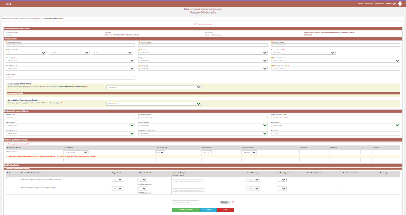Open the Gender dropdown
Screen dimensions: 406x215
coord(203,53)
